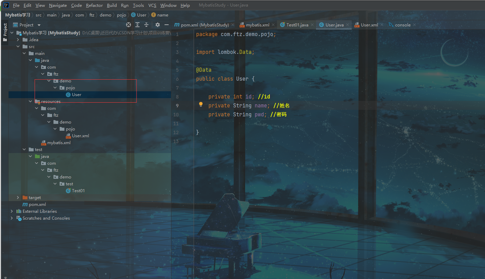Close the User.java editor tab
Image resolution: width=485 pixels, height=279 pixels.
[x=348, y=25]
